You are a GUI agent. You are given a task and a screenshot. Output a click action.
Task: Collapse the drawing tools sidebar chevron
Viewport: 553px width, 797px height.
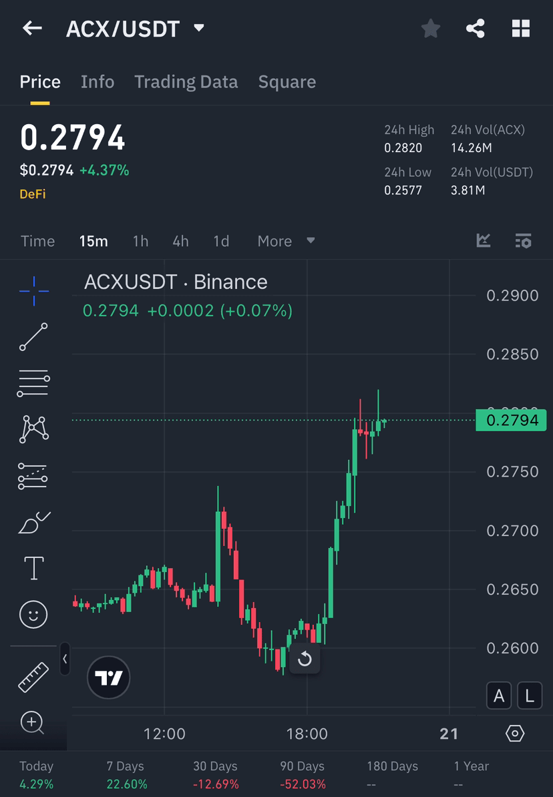tap(65, 659)
